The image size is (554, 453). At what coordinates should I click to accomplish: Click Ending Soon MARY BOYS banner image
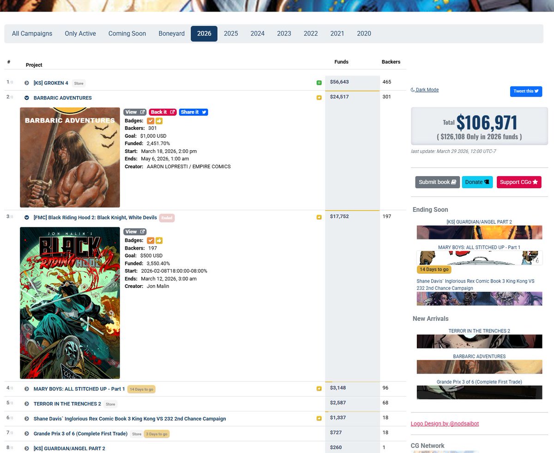pyautogui.click(x=479, y=258)
